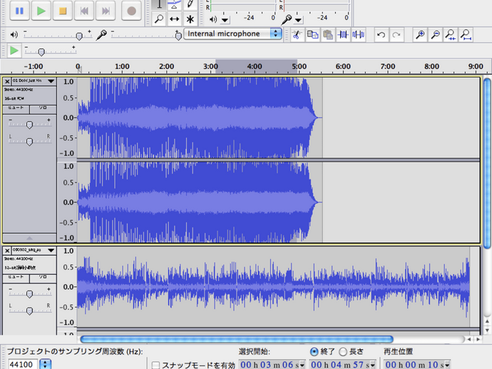Open the 選択開始 time format dropdown arrow

[x=302, y=365]
